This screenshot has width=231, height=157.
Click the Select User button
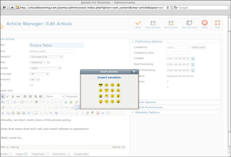click(x=198, y=47)
